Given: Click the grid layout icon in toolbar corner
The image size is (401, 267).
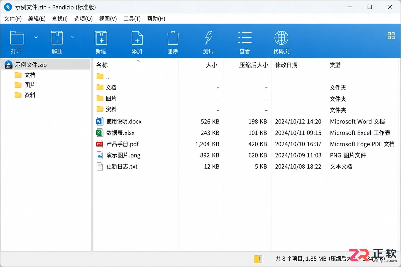Looking at the screenshot, I should click(x=391, y=36).
